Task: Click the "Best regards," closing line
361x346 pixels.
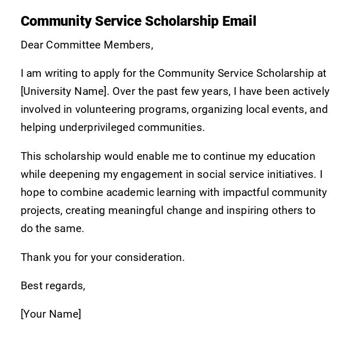Action: [x=53, y=286]
